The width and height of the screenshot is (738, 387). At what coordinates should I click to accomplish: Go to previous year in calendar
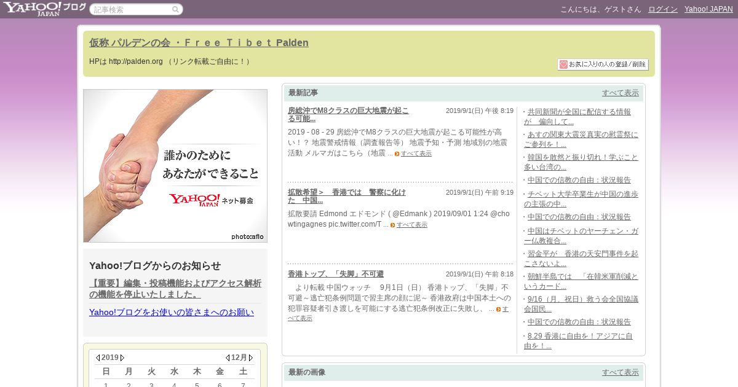click(x=97, y=358)
